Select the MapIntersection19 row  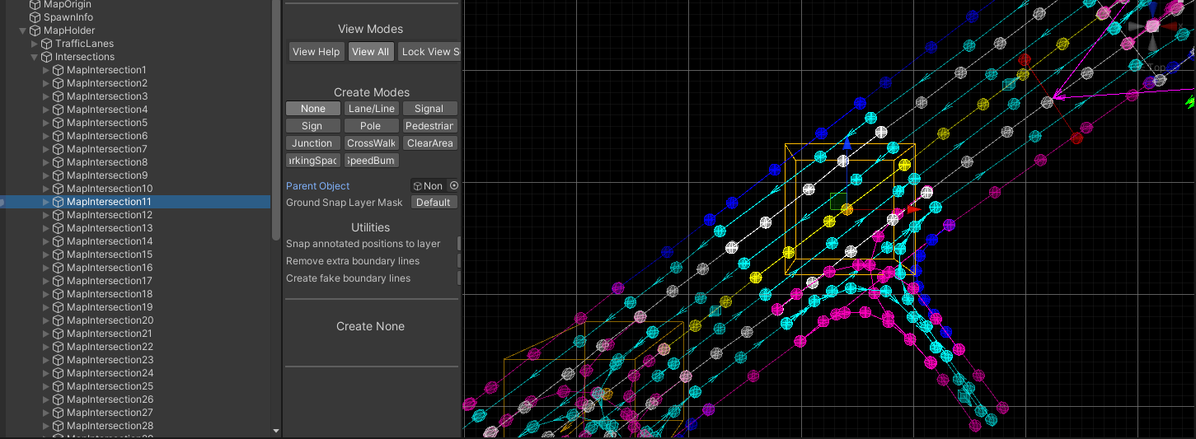click(x=135, y=307)
